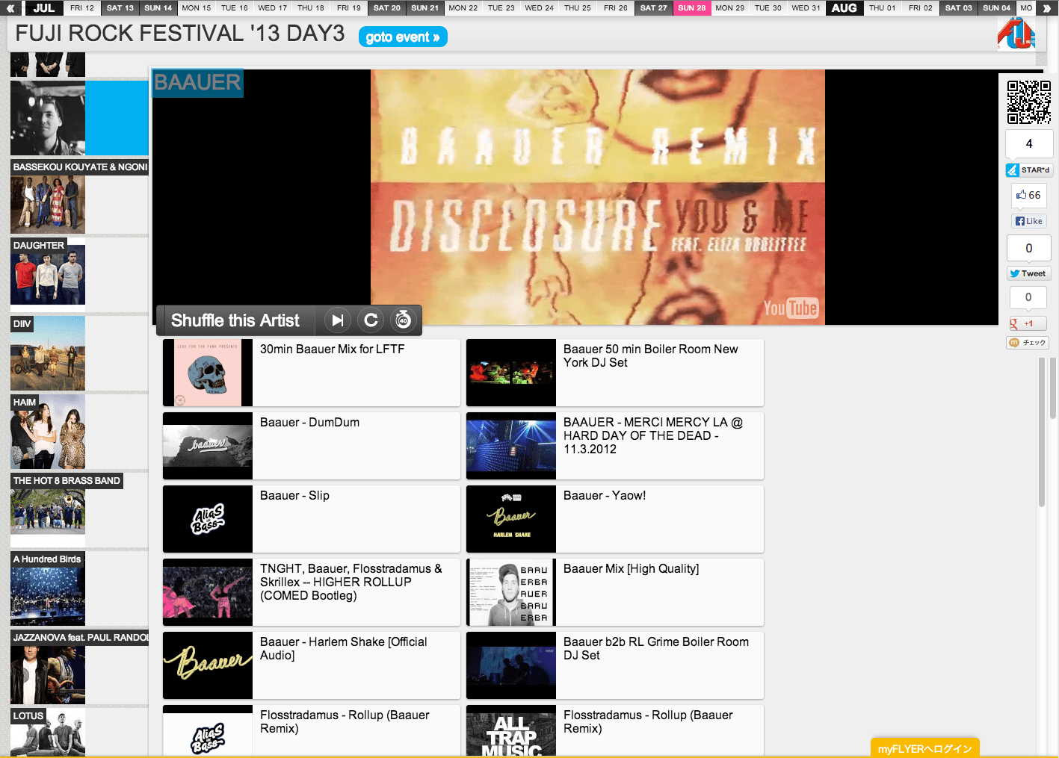
Task: Open the HAIM artist thumbnail
Action: tap(48, 432)
